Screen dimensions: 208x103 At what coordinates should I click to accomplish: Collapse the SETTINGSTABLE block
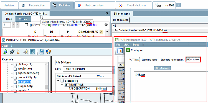tap(62, 85)
